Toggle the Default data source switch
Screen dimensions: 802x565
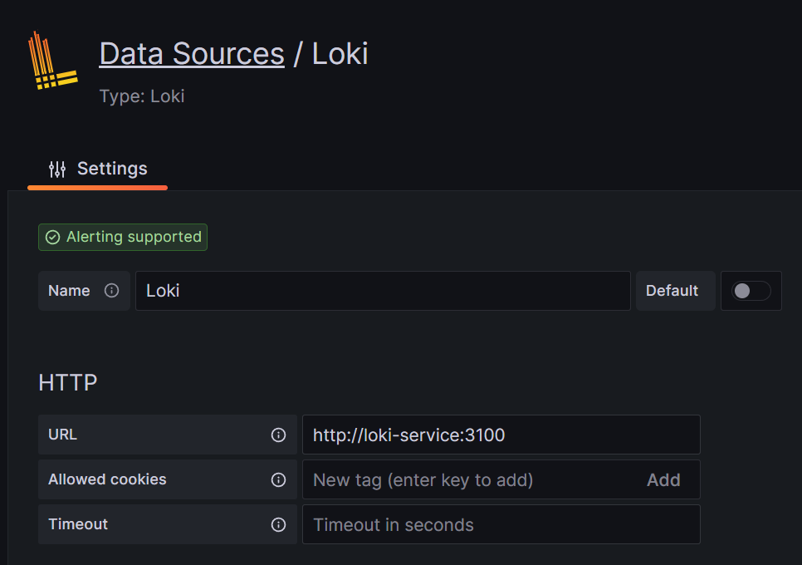click(x=751, y=291)
